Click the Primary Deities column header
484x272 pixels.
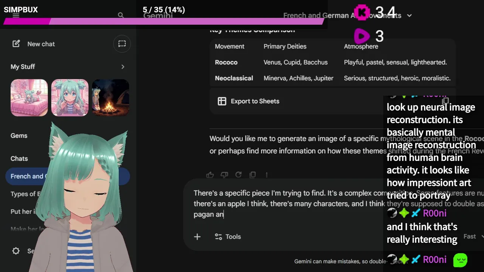[x=285, y=46]
